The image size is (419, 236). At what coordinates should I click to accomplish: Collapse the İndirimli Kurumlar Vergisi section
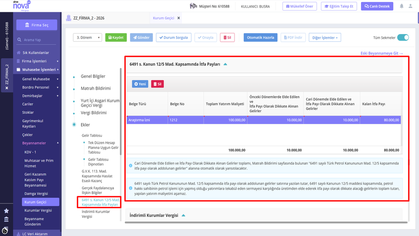(x=183, y=216)
